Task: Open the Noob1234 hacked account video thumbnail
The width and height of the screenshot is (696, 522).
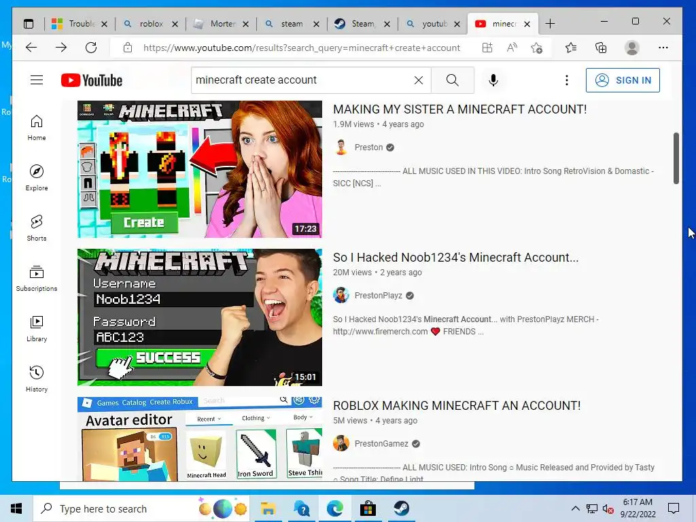Action: click(200, 317)
